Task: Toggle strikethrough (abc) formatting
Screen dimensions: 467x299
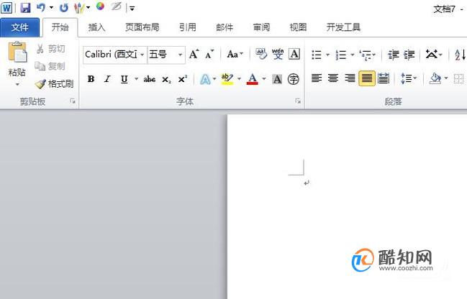Action: pyautogui.click(x=149, y=79)
